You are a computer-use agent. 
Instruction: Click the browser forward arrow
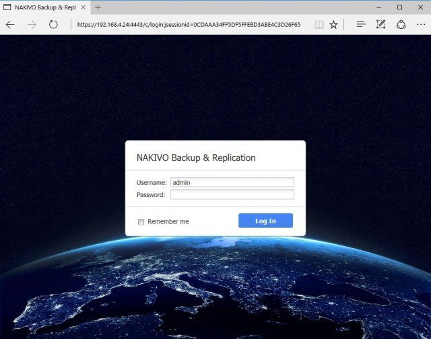[32, 25]
